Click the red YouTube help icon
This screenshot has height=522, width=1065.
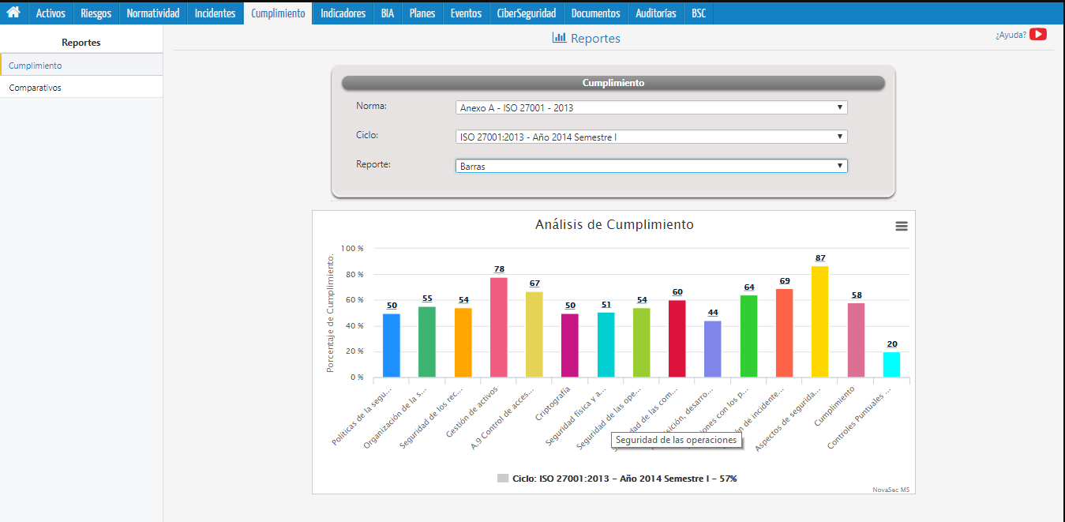pos(1037,34)
